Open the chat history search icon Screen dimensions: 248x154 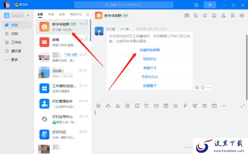click(x=232, y=16)
